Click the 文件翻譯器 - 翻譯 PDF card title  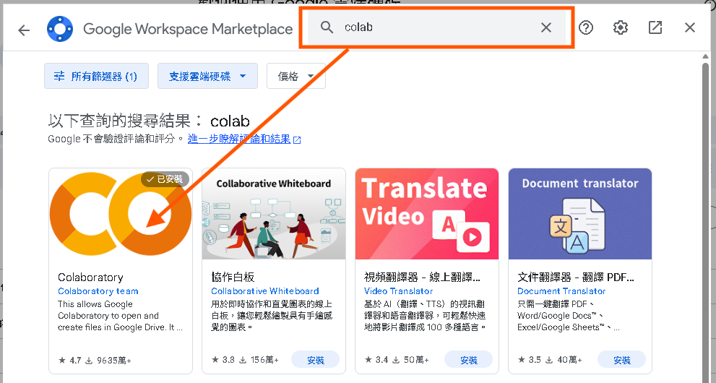575,277
